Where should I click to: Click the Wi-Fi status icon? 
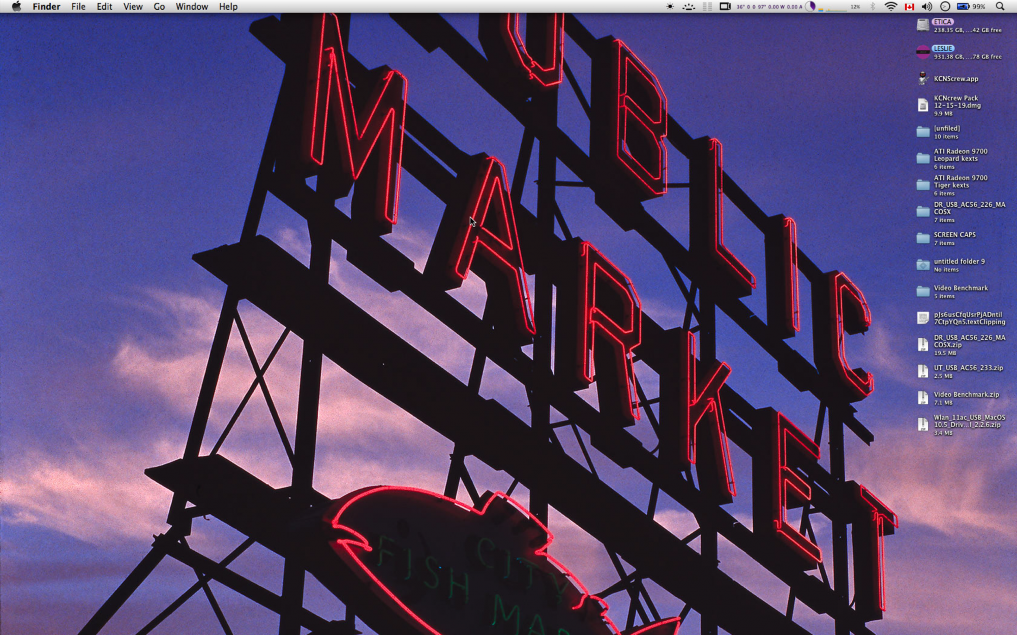(x=891, y=7)
